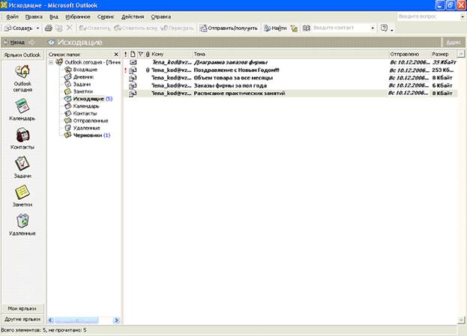467x336 pixels.
Task: Open the Контакты shortcut in Outlook bar
Action: (x=22, y=135)
